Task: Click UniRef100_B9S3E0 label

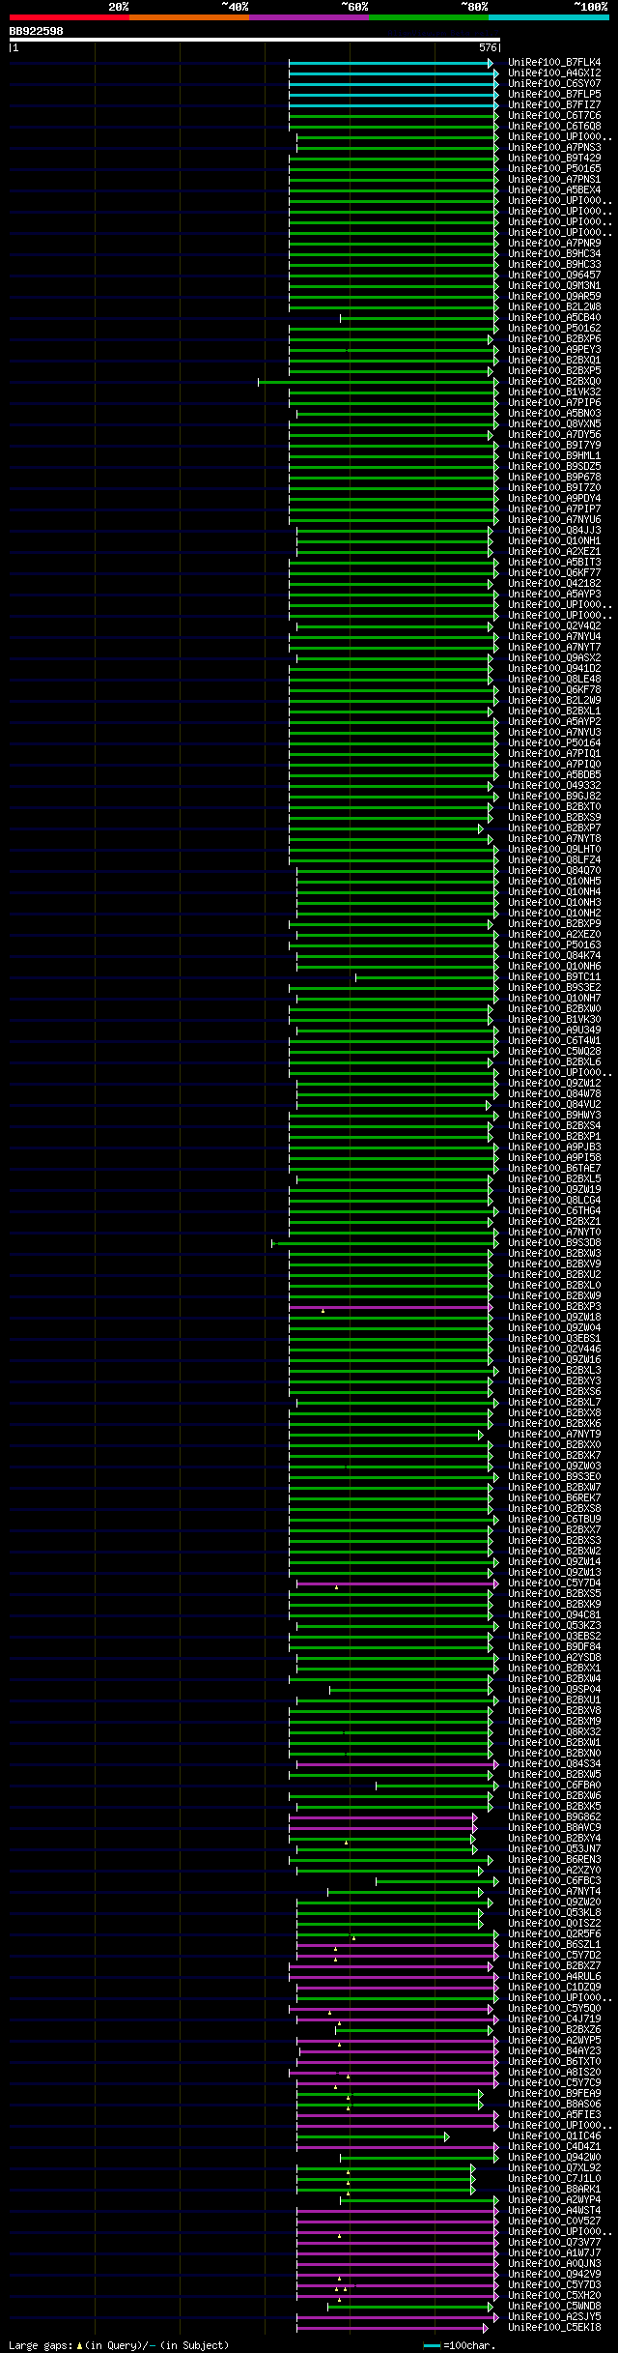Action: pyautogui.click(x=554, y=1477)
